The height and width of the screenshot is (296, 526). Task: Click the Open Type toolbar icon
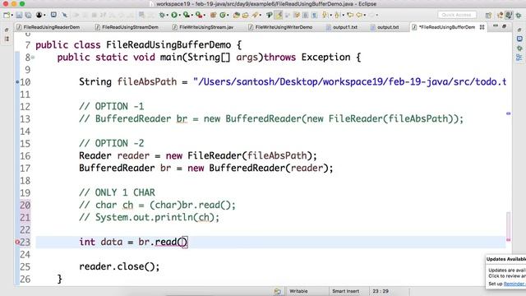pos(237,15)
